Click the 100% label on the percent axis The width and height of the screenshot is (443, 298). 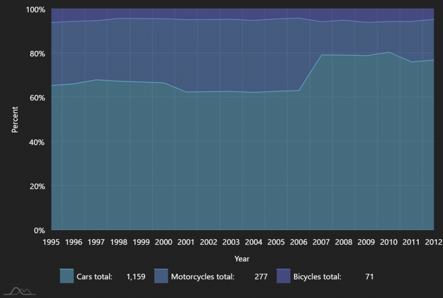[x=36, y=10]
